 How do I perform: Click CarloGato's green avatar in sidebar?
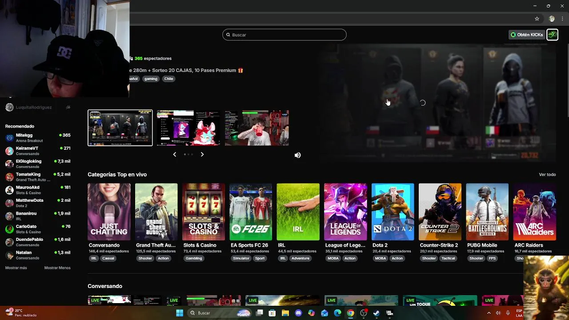9,229
